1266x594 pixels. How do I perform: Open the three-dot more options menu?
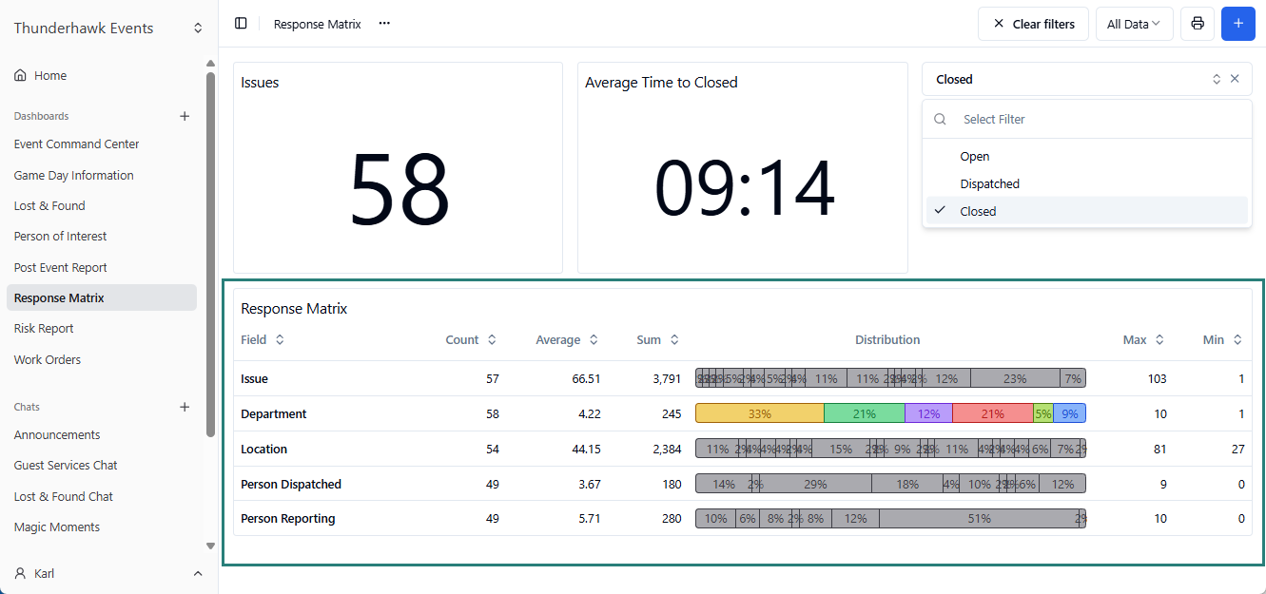(x=384, y=24)
